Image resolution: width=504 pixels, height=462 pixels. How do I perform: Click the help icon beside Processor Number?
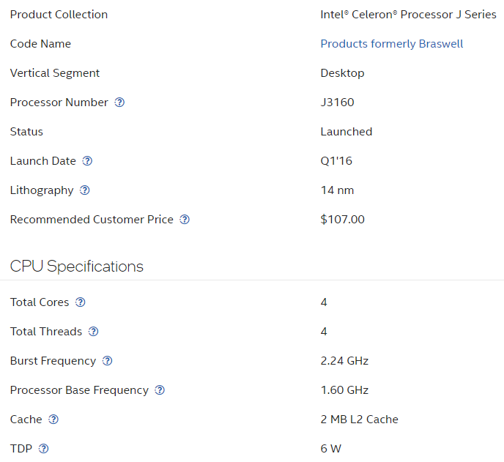point(120,103)
